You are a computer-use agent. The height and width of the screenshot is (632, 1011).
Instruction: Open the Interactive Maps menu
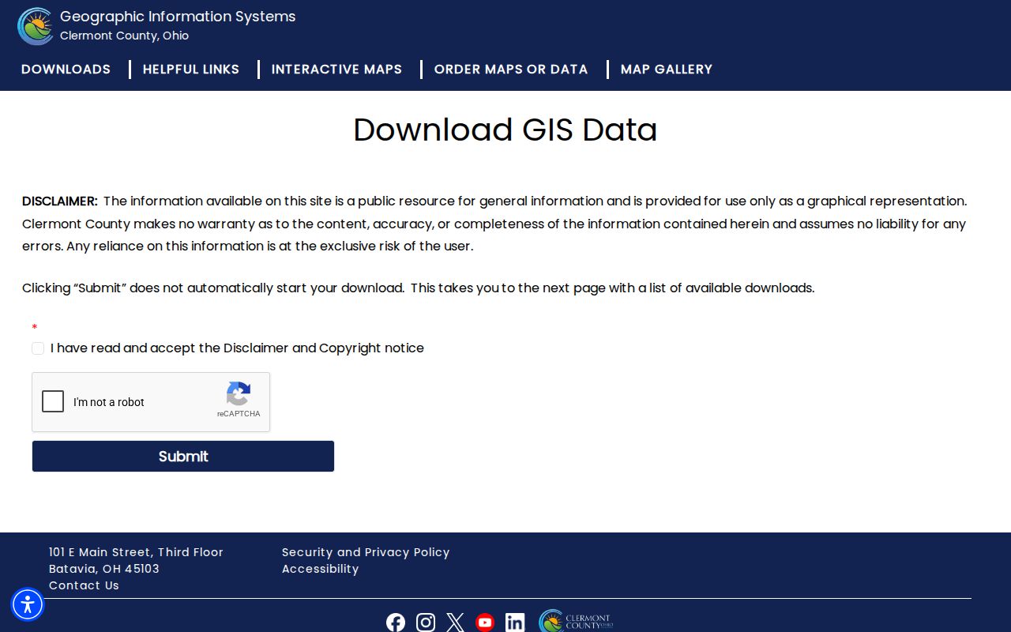pyautogui.click(x=336, y=70)
